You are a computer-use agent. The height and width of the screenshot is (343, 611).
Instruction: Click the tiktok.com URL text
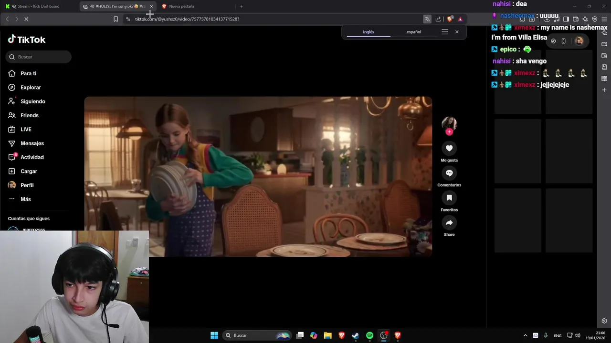[x=187, y=19]
